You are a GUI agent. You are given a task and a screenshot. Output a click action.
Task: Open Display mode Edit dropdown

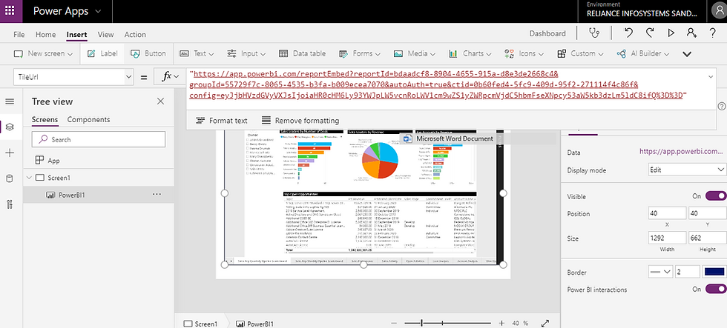(687, 170)
